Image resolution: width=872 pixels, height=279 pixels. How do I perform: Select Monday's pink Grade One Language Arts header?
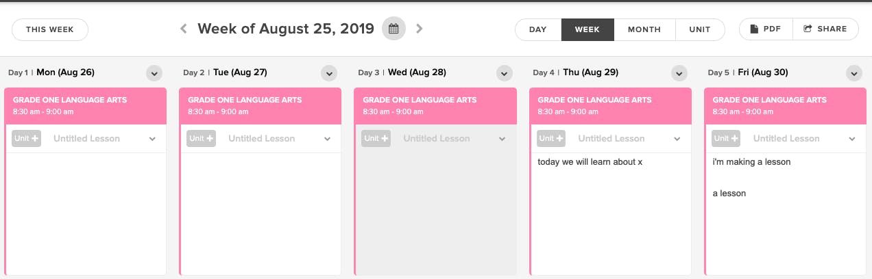[x=86, y=105]
